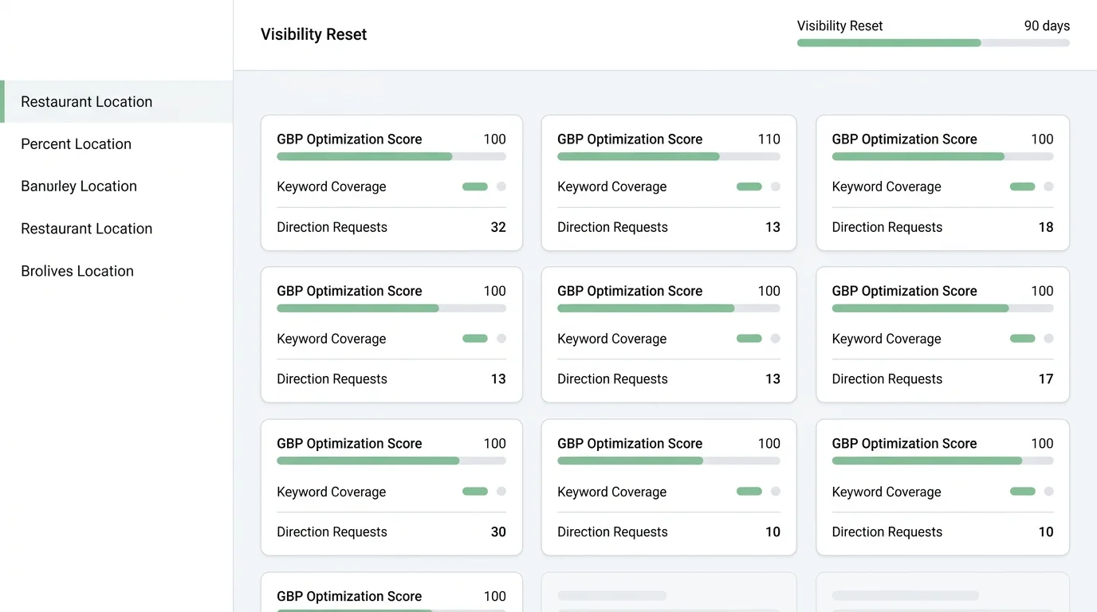Click score bar in card with 32 requests
Screen dimensions: 1097x612
coord(391,157)
